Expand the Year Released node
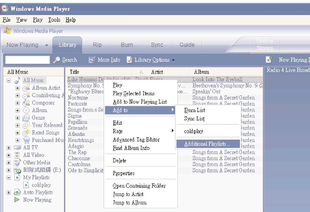310x212 pixels. (17, 125)
